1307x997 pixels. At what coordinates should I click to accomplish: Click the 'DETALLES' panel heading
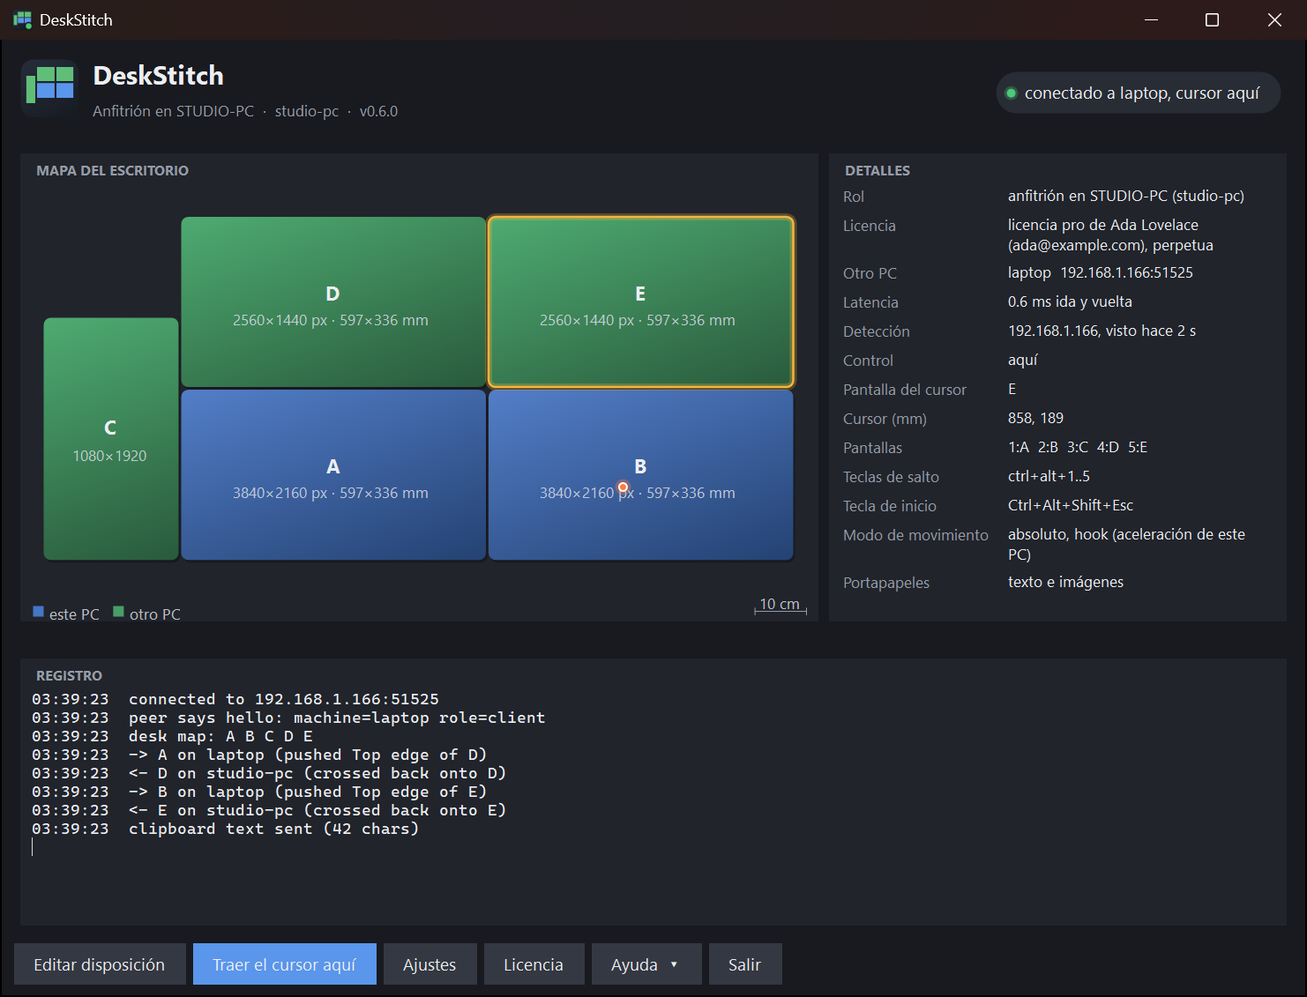[x=878, y=171]
